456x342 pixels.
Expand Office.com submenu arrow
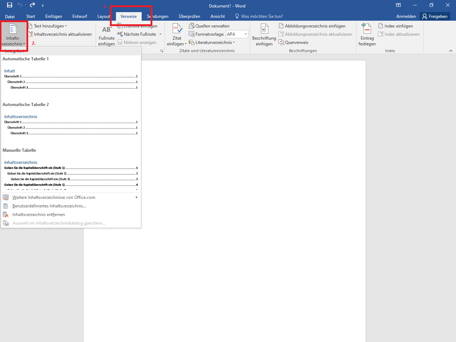(x=137, y=197)
